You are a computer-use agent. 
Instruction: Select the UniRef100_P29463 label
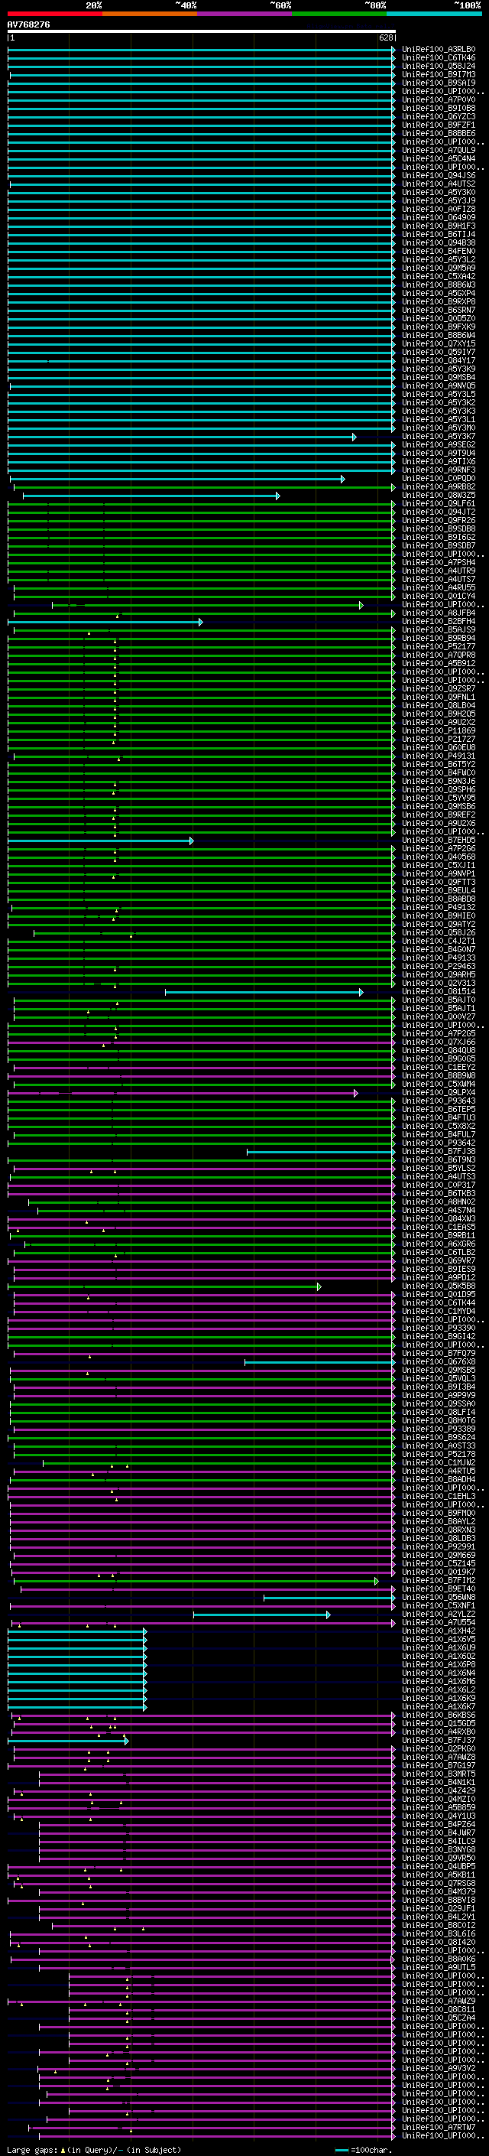(x=438, y=967)
